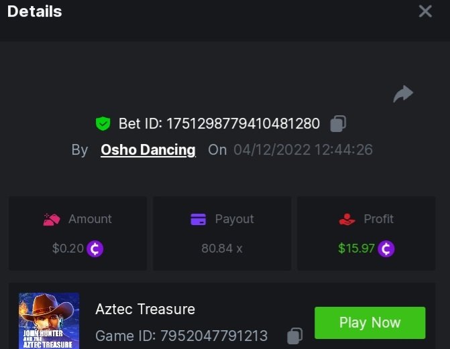Click the purple Payout card icon
The width and height of the screenshot is (450, 349).
pyautogui.click(x=198, y=219)
